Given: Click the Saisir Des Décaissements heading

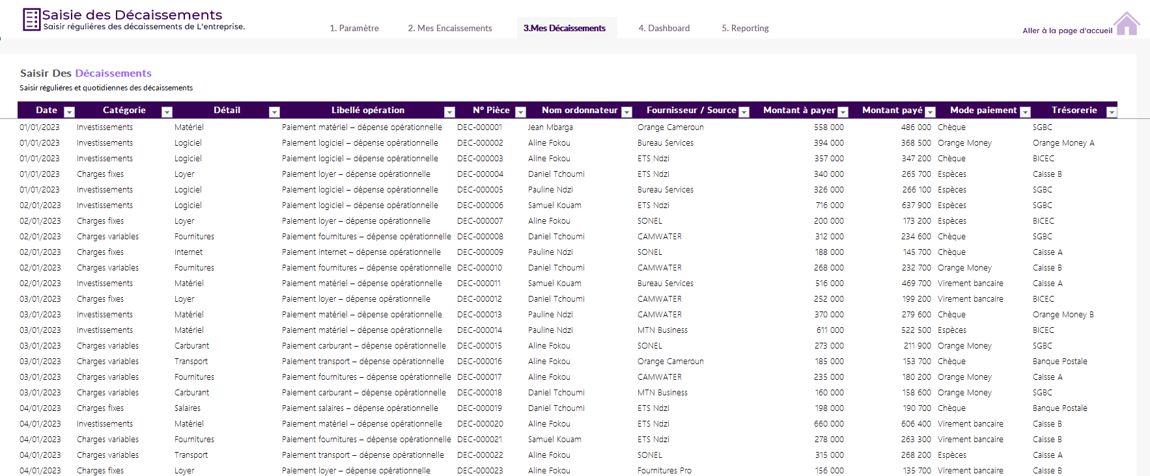Looking at the screenshot, I should point(86,73).
